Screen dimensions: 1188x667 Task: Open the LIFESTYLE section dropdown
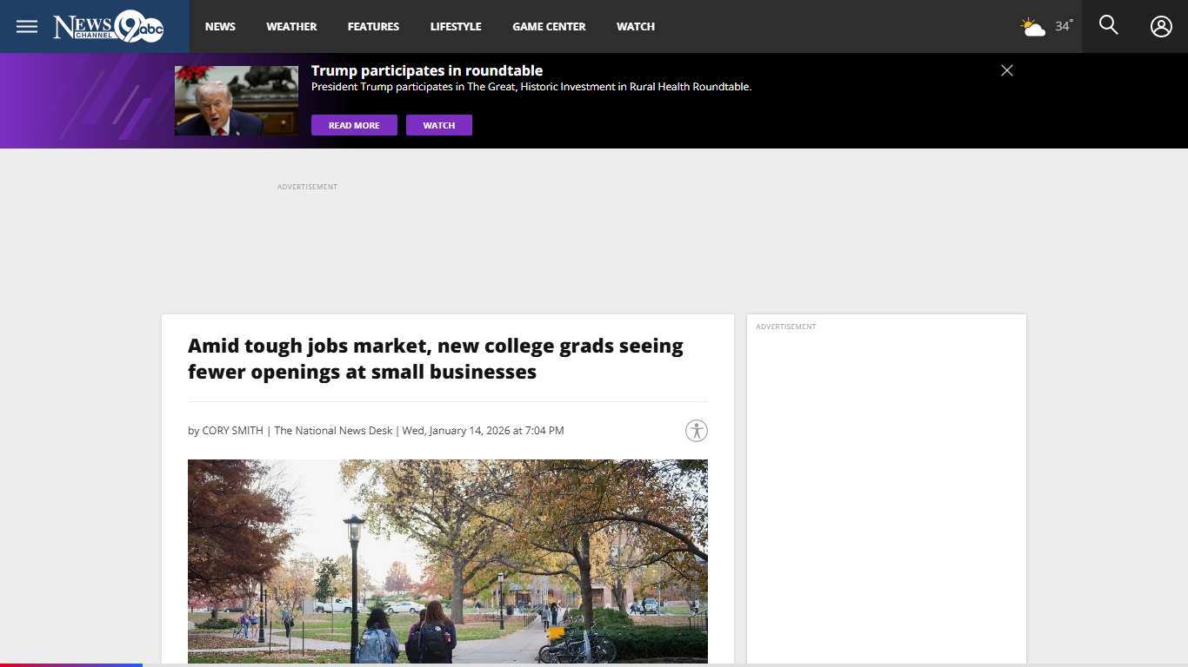455,26
